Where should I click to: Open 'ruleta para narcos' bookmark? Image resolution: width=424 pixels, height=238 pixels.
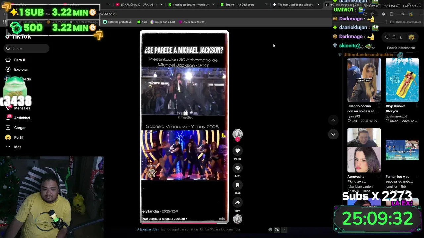coord(191,22)
